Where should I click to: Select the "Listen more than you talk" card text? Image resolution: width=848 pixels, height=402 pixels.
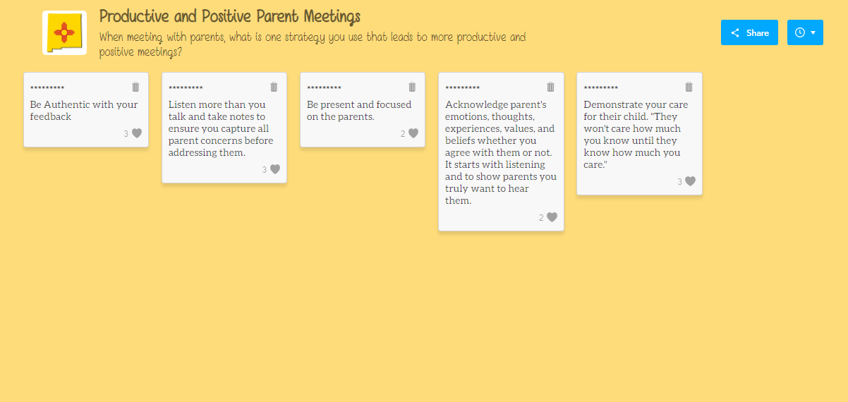221,128
